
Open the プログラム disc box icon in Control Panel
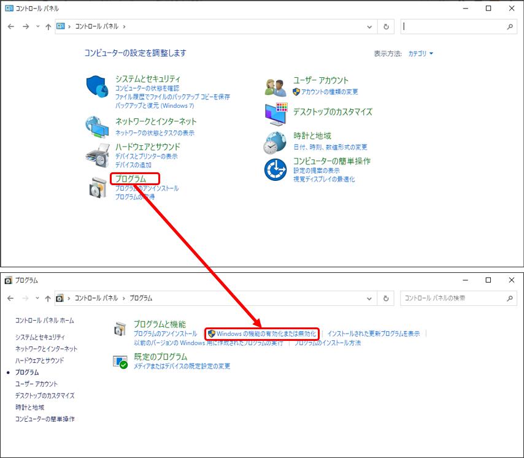98,188
